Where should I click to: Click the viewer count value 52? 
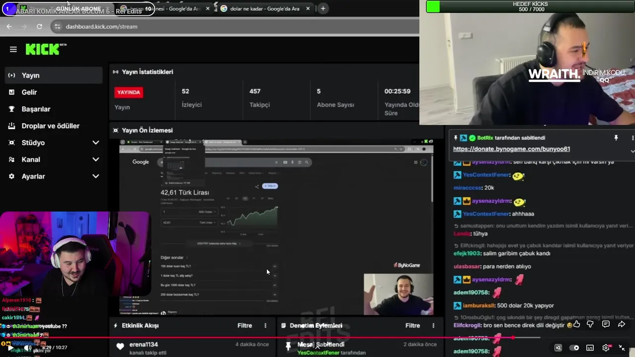point(186,91)
